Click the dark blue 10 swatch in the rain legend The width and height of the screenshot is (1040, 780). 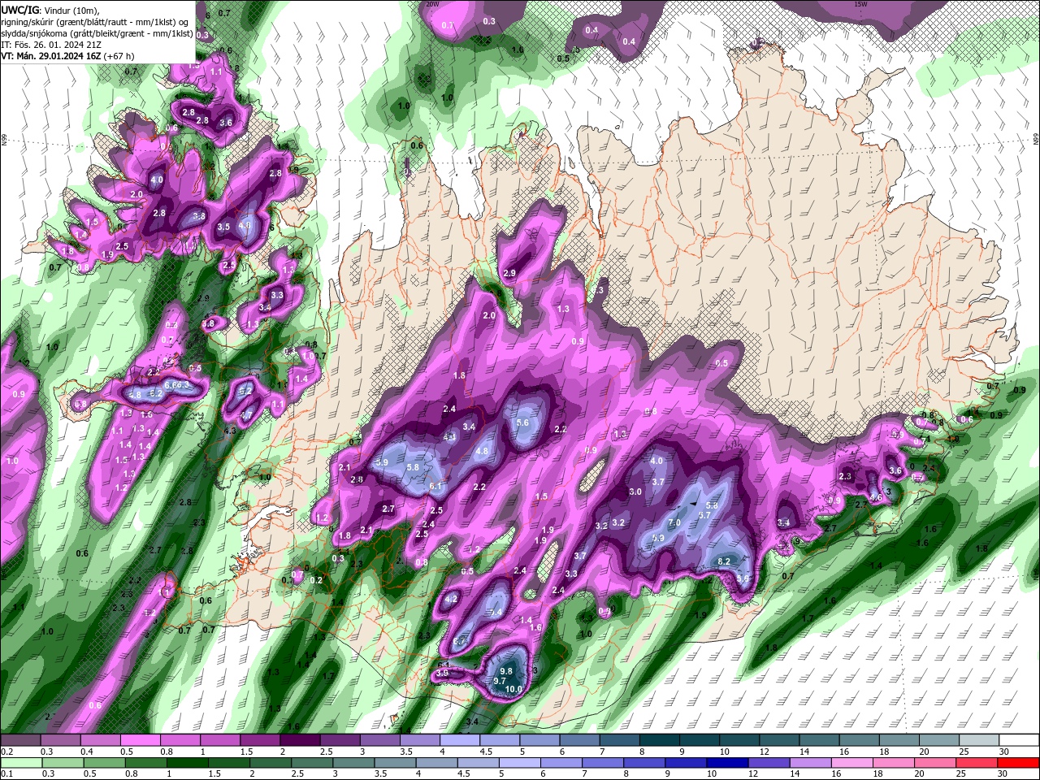pyautogui.click(x=726, y=762)
